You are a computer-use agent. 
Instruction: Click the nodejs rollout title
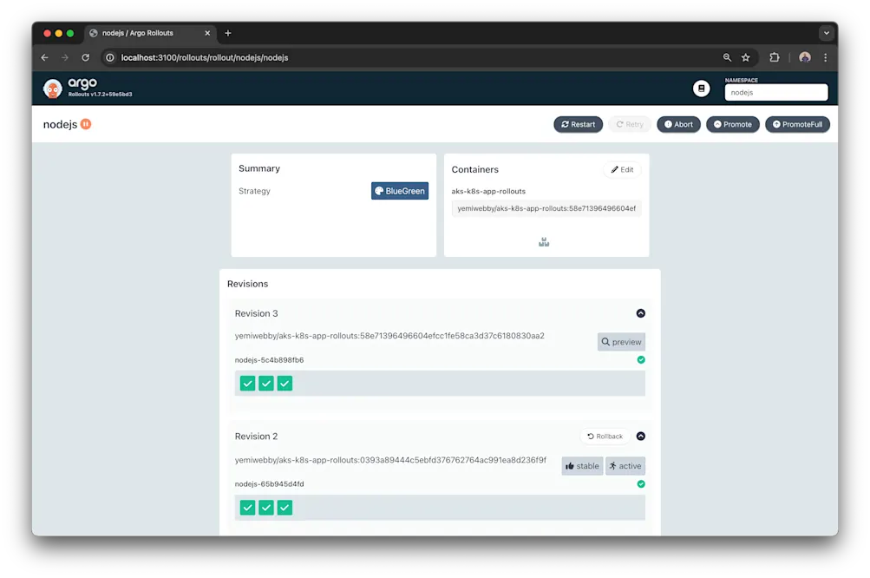(60, 124)
